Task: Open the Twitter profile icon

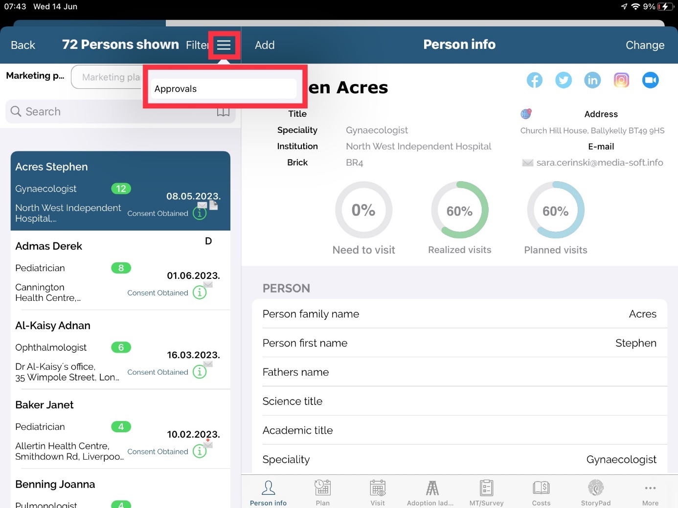Action: coord(563,80)
